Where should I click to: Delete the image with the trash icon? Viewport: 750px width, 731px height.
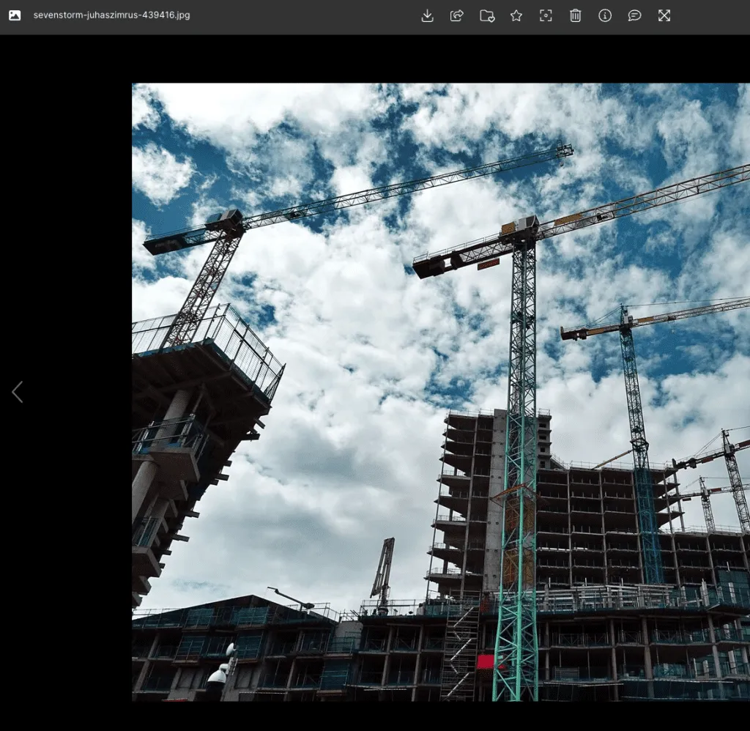[576, 16]
